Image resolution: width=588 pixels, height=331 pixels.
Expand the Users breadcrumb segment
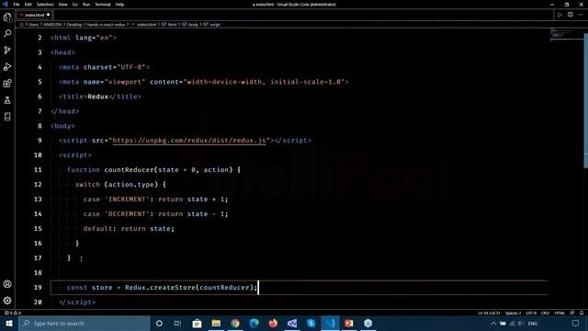[34, 25]
